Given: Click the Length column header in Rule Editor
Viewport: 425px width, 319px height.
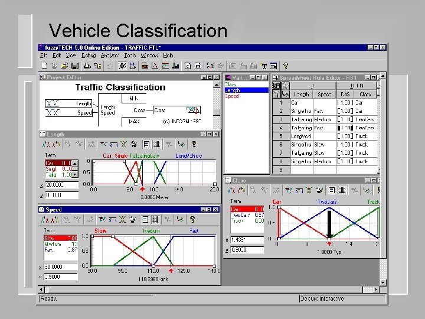Looking at the screenshot, I should (x=302, y=94).
